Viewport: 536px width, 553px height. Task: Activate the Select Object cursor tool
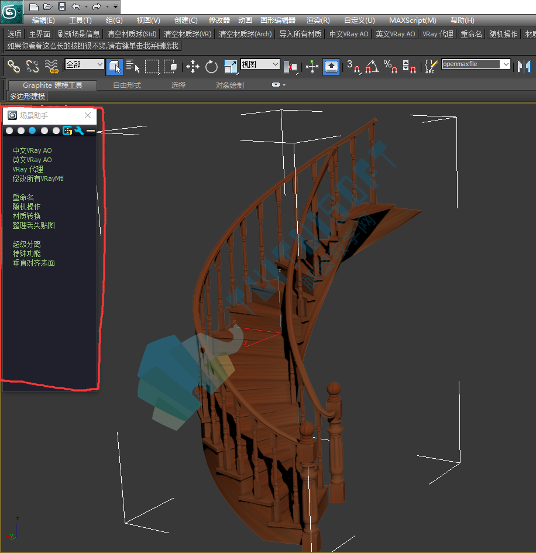click(x=115, y=67)
